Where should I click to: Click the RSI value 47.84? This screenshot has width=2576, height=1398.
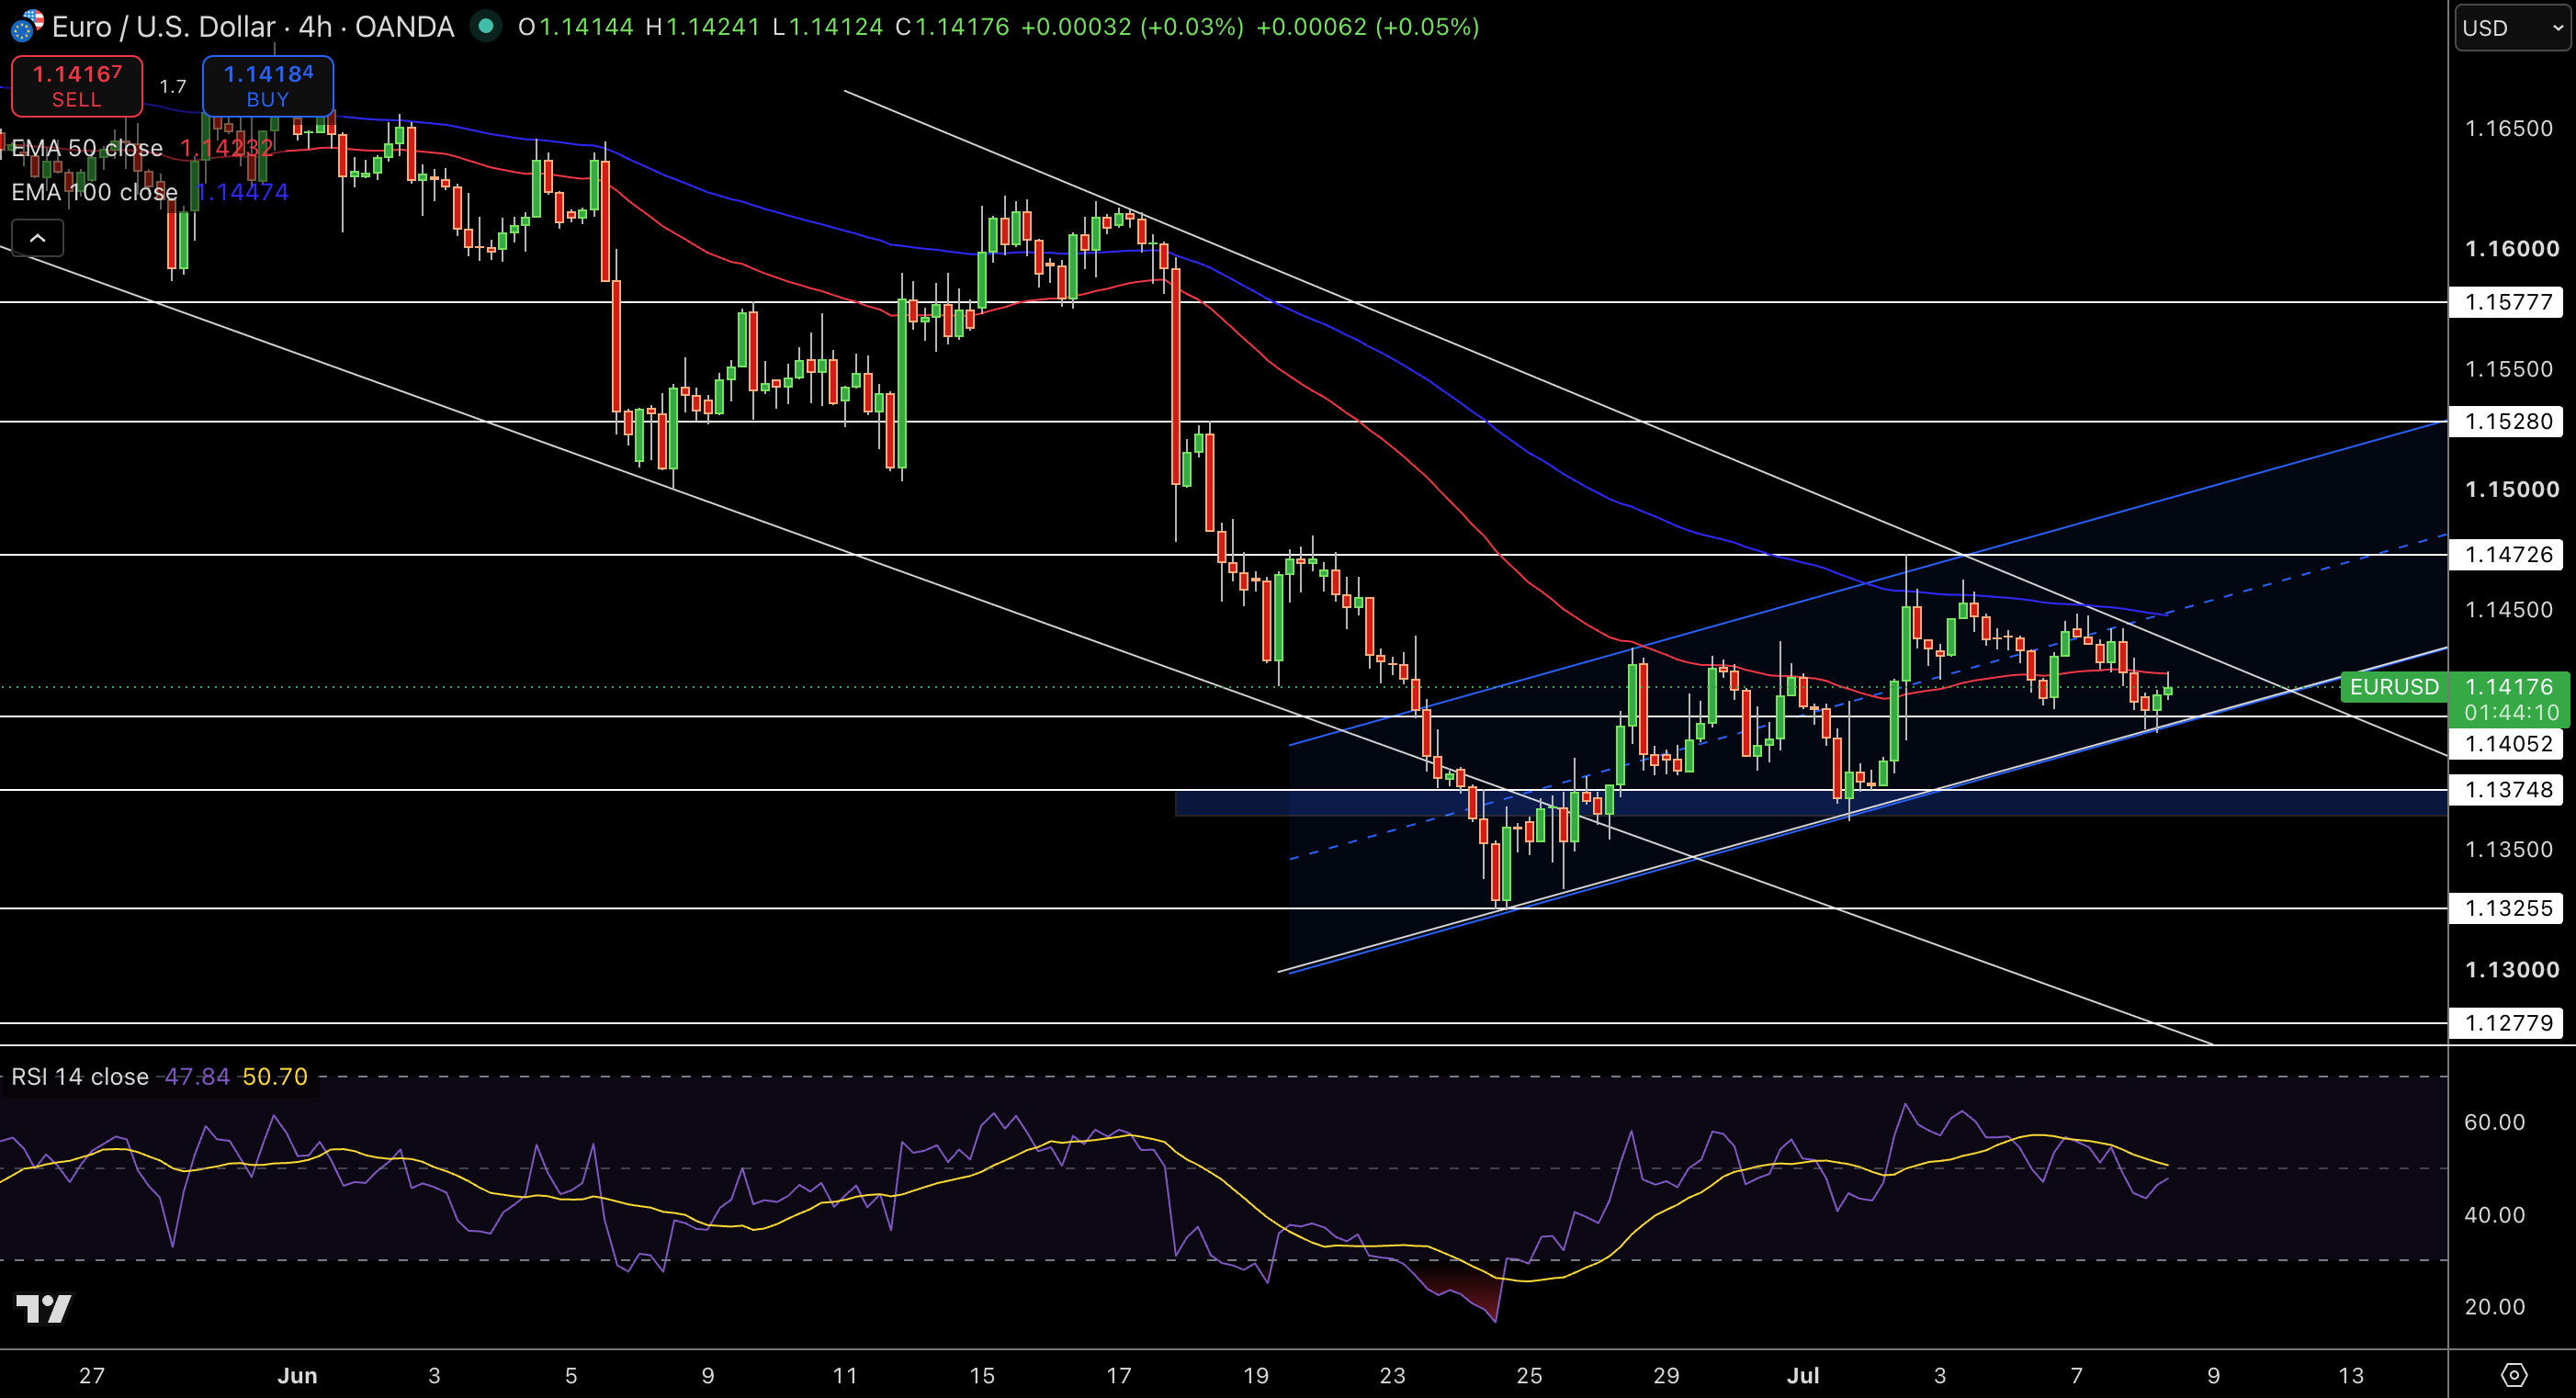click(x=197, y=1077)
